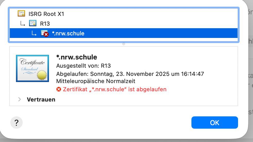
Task: Click the split-view divider handle dot
Action: click(124, 44)
